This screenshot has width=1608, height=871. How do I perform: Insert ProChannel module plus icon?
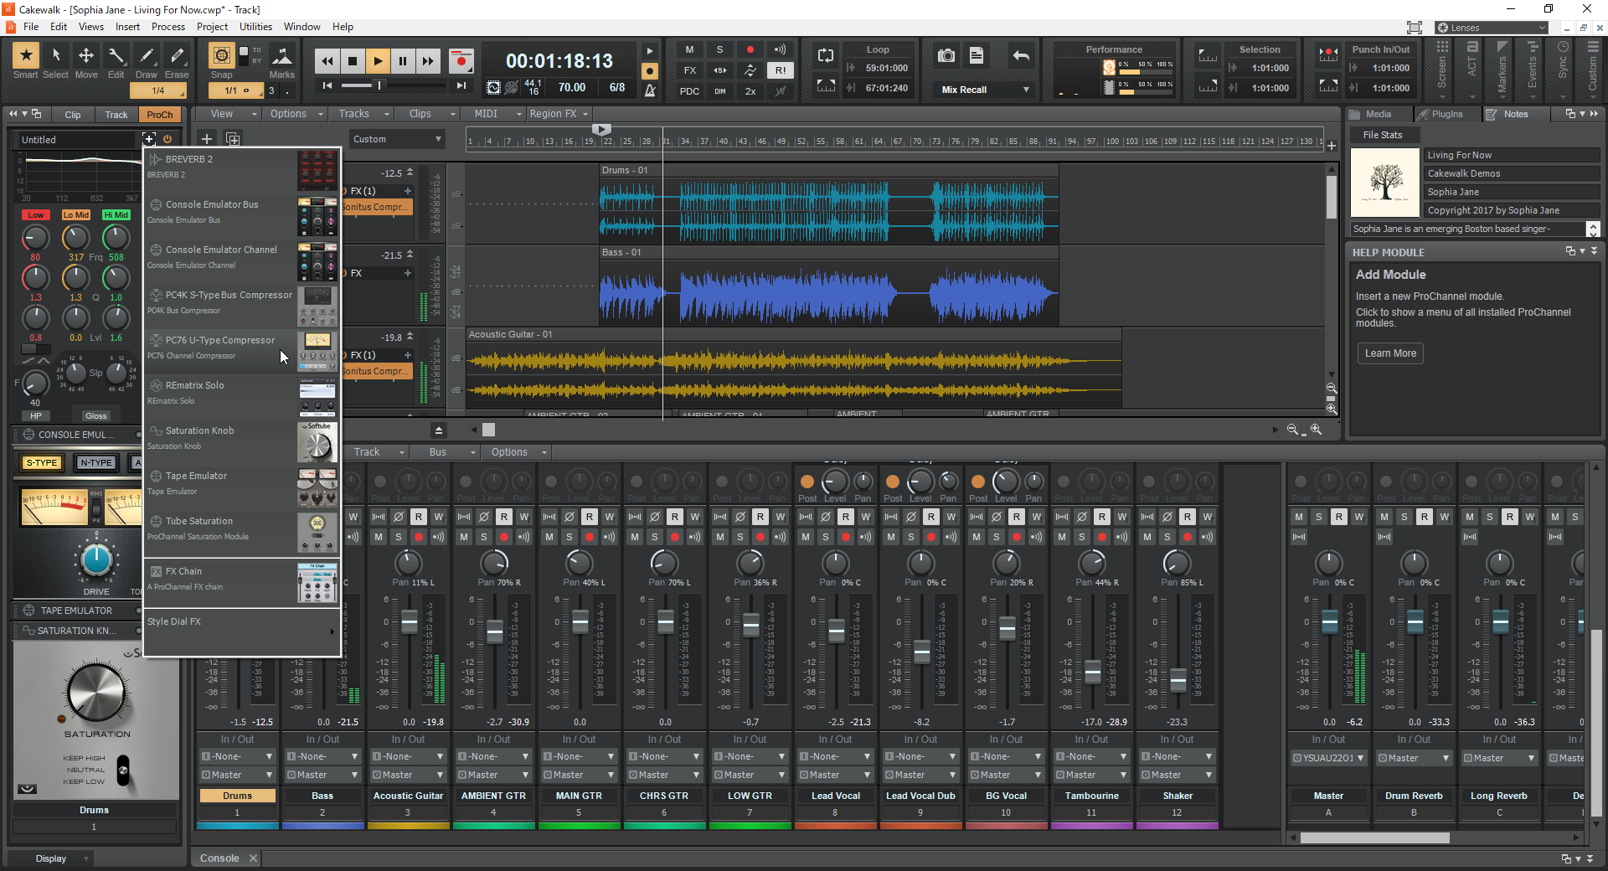pos(149,139)
